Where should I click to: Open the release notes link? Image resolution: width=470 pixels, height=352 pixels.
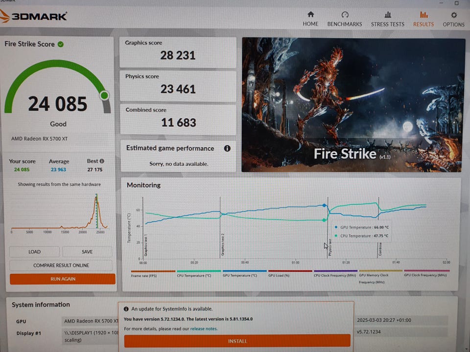point(204,329)
